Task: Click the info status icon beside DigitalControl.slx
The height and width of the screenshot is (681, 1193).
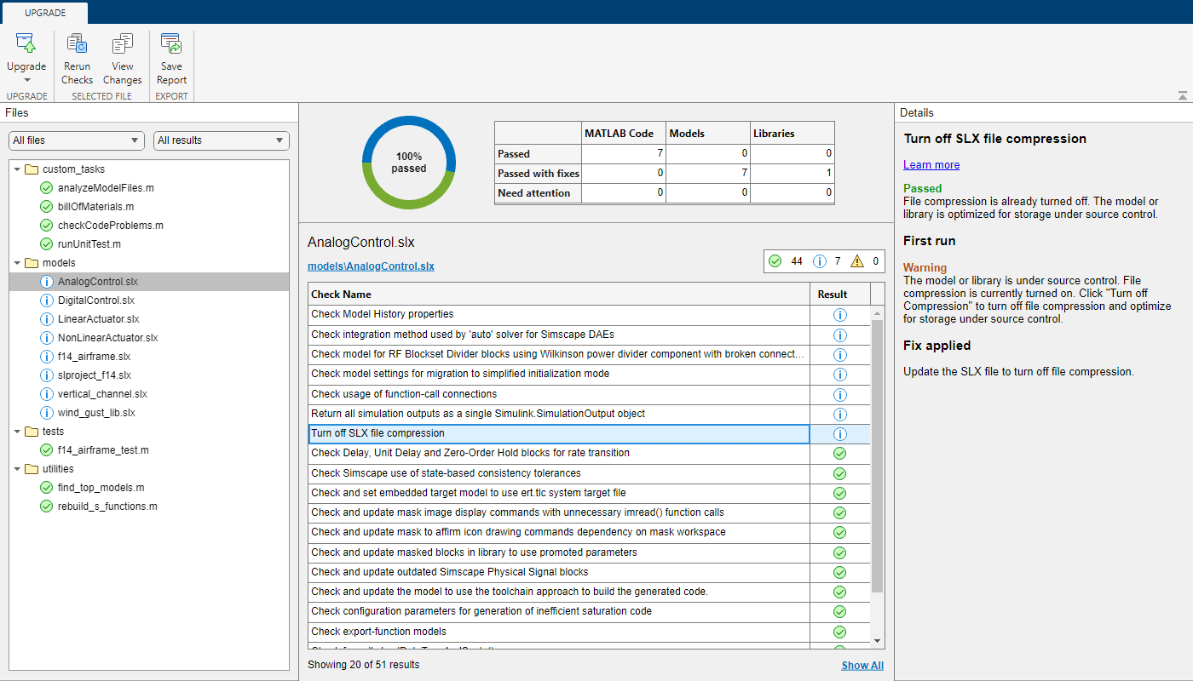Action: coord(47,300)
